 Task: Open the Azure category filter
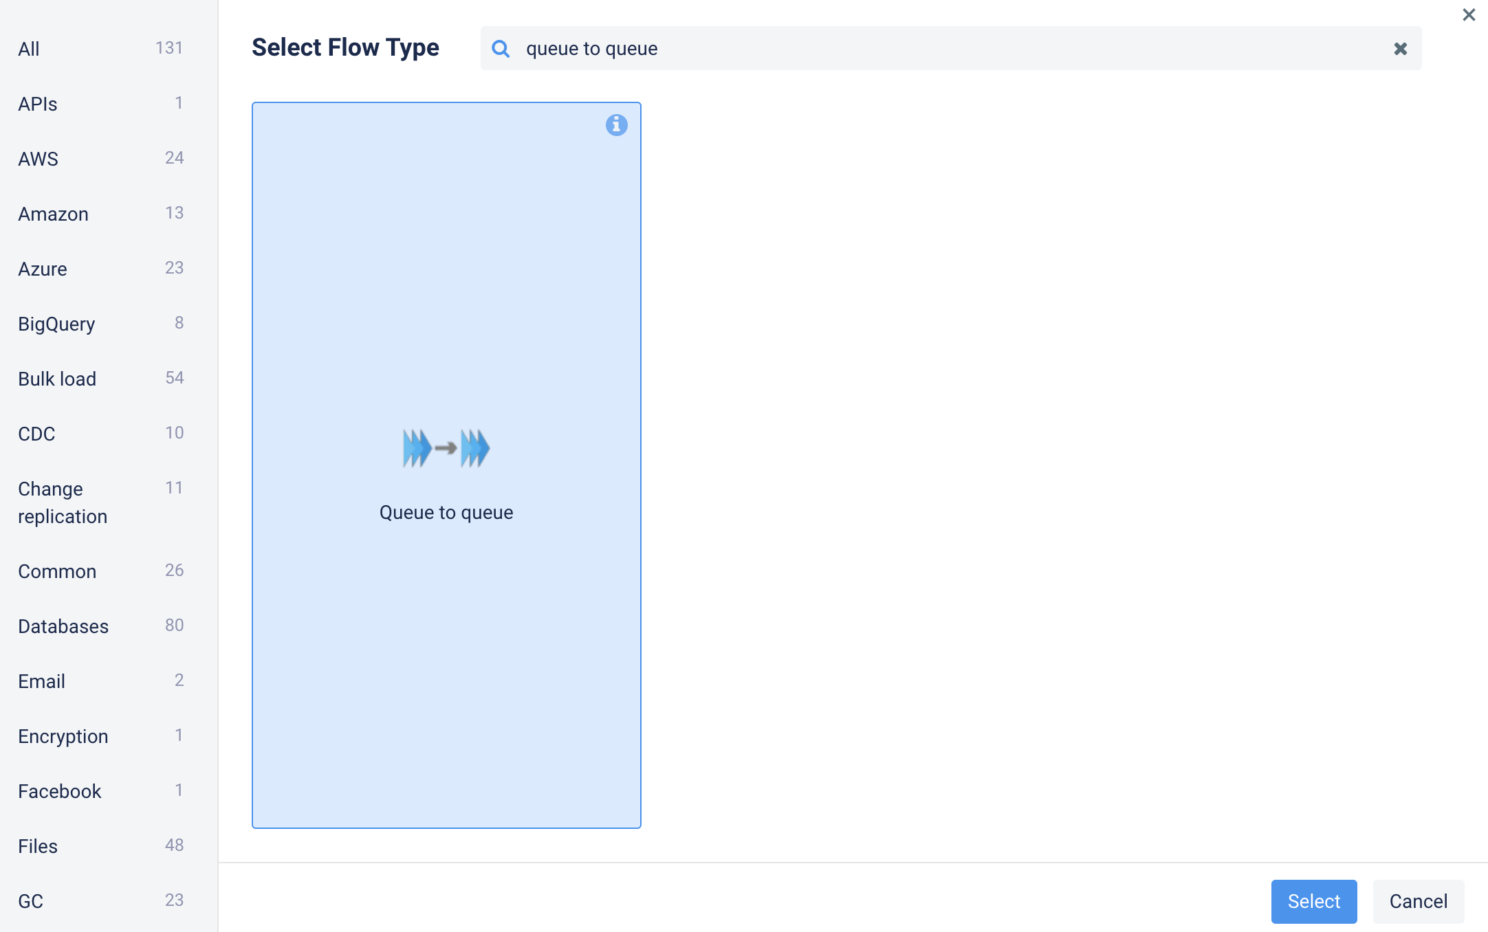(42, 269)
